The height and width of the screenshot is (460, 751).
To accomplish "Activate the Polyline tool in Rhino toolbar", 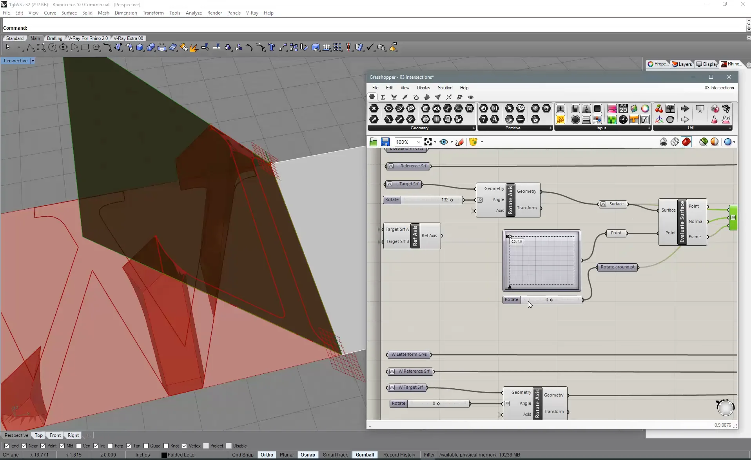I will [31, 47].
